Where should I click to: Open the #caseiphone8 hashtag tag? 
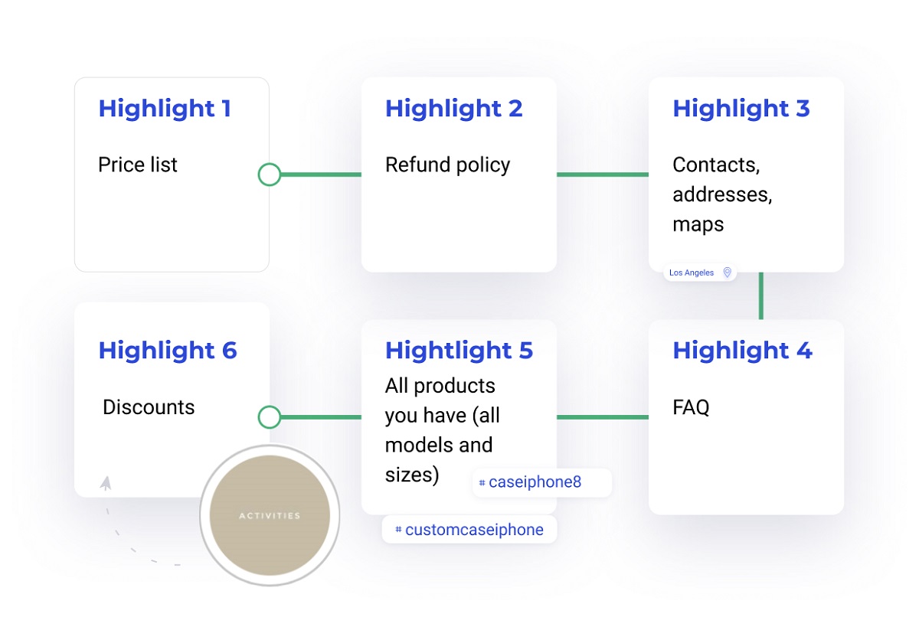[541, 483]
